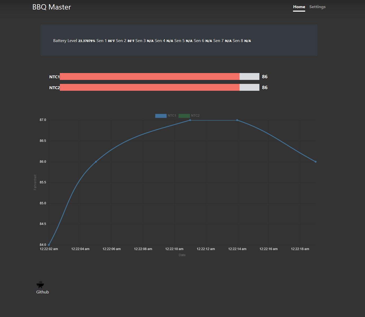Click the 12:22:02 am axis label
The height and width of the screenshot is (317, 365).
point(49,249)
